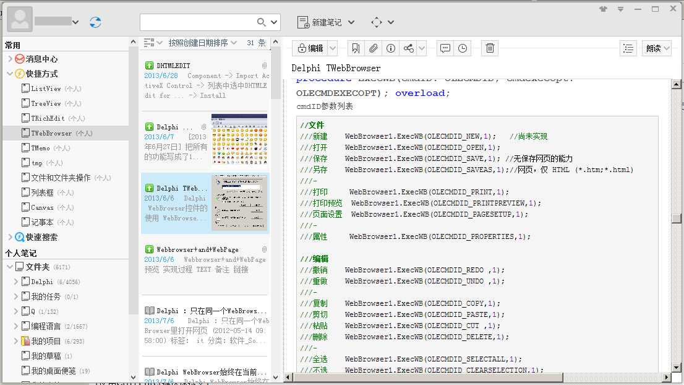Click the Delphi TWeb note thumbnail
This screenshot has width=684, height=385.
(x=239, y=203)
